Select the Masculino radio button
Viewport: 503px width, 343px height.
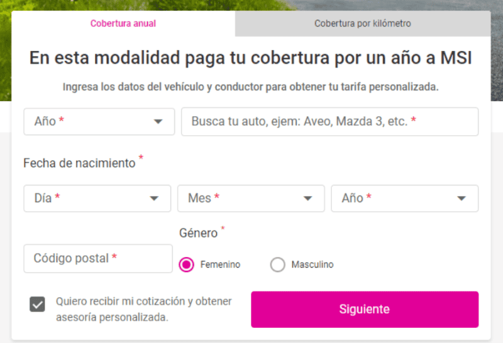pos(277,264)
